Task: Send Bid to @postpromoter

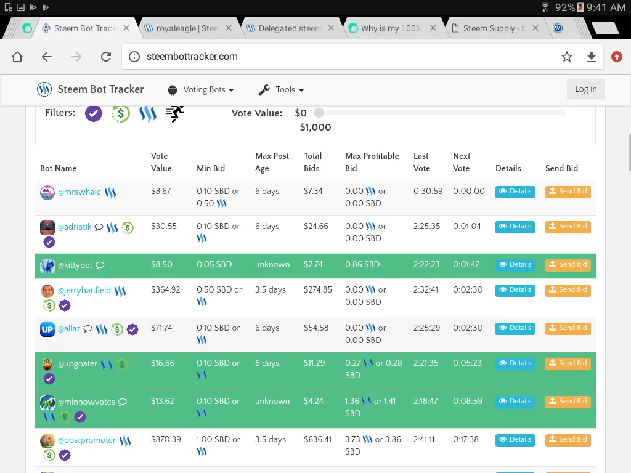Action: click(568, 440)
